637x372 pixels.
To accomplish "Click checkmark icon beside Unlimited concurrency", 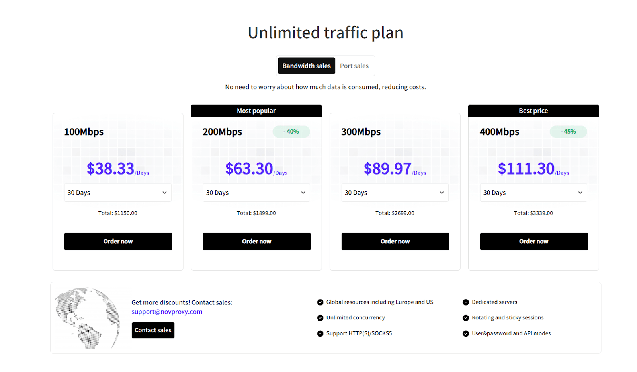I will pyautogui.click(x=320, y=318).
